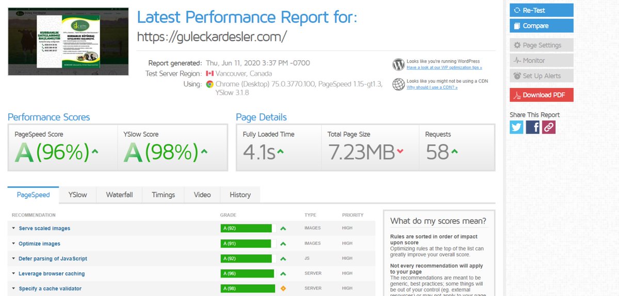Click the JS type cell in Defer parsing row
Image resolution: width=619 pixels, height=296 pixels.
coord(307,258)
